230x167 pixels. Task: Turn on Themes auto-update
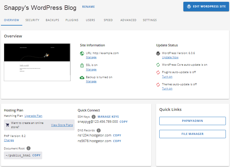(167, 89)
